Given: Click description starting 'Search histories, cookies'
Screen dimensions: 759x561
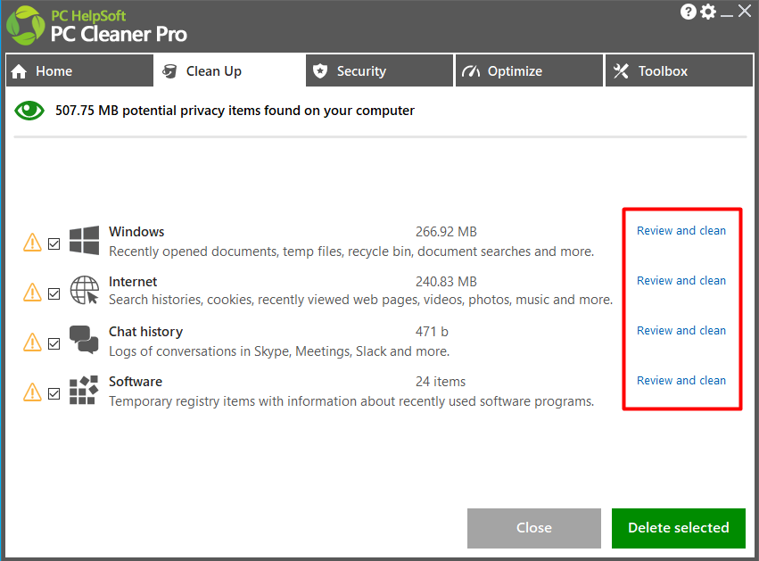Looking at the screenshot, I should [x=360, y=300].
